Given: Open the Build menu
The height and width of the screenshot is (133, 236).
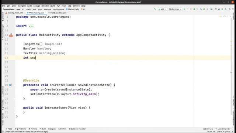Looking at the screenshot, I should point(53,6).
